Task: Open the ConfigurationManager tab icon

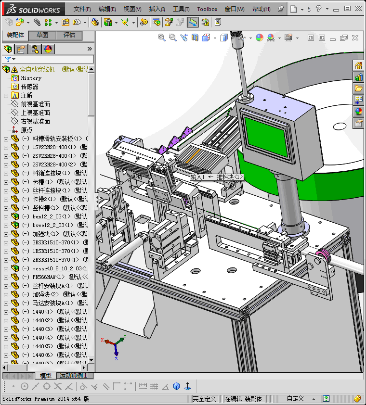Action: click(35, 49)
